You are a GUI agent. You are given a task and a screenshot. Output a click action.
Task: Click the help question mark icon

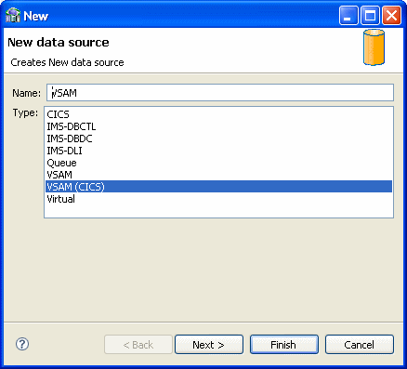(22, 344)
